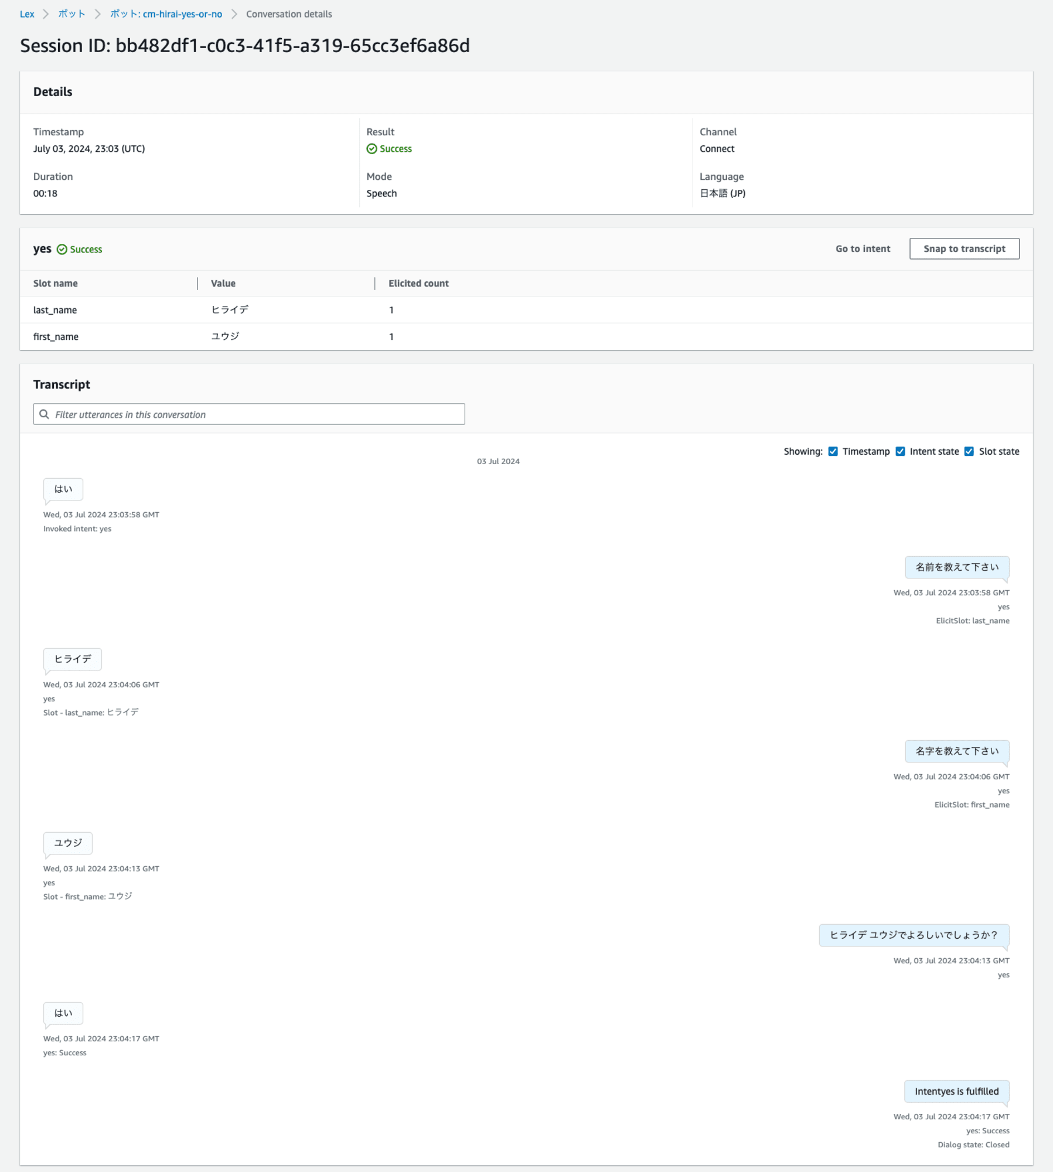Click the July 03, 2024, 23:03 (UTC) timestamp value
The width and height of the screenshot is (1053, 1172).
[89, 149]
